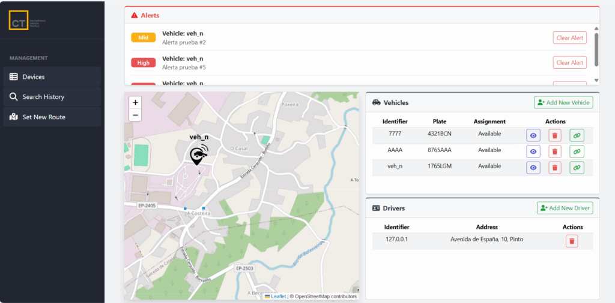Click link icon for vehicle 7777

[x=577, y=135]
